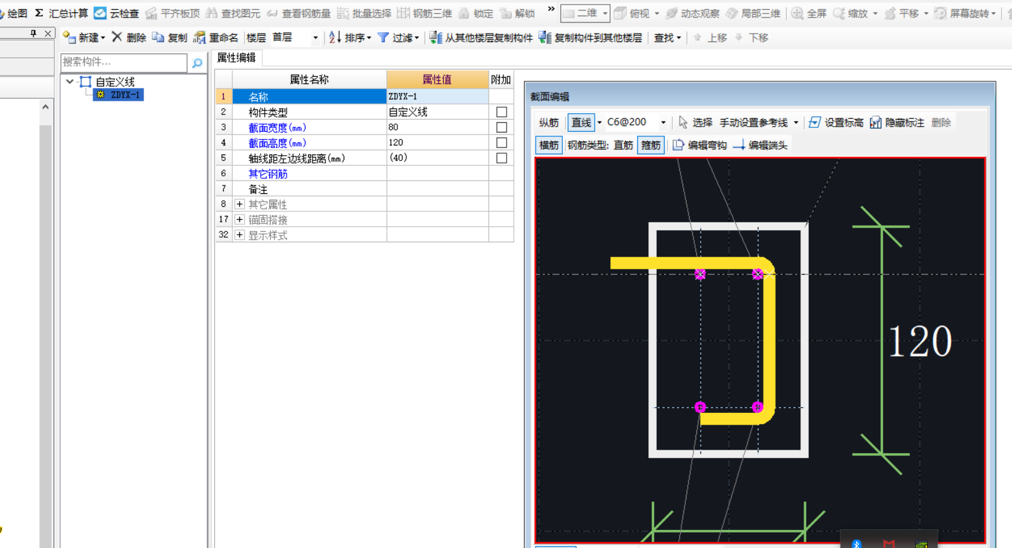The height and width of the screenshot is (548, 1012).
Task: Click 编辑端头 tool
Action: click(x=760, y=145)
